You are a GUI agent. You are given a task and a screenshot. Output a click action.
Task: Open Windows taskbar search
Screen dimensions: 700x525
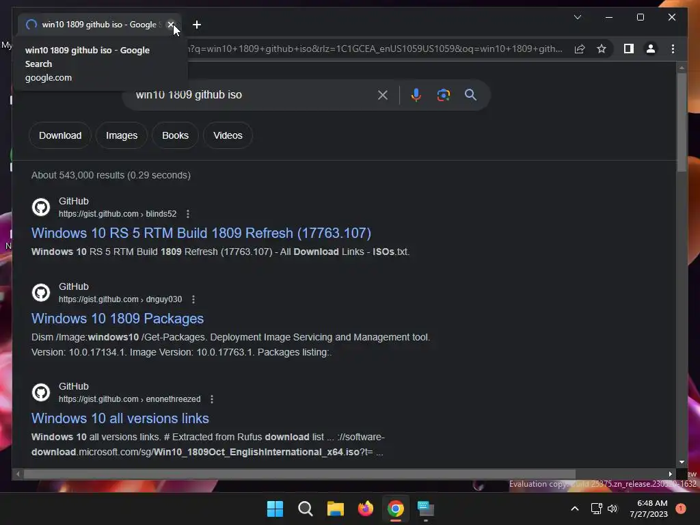click(x=306, y=509)
